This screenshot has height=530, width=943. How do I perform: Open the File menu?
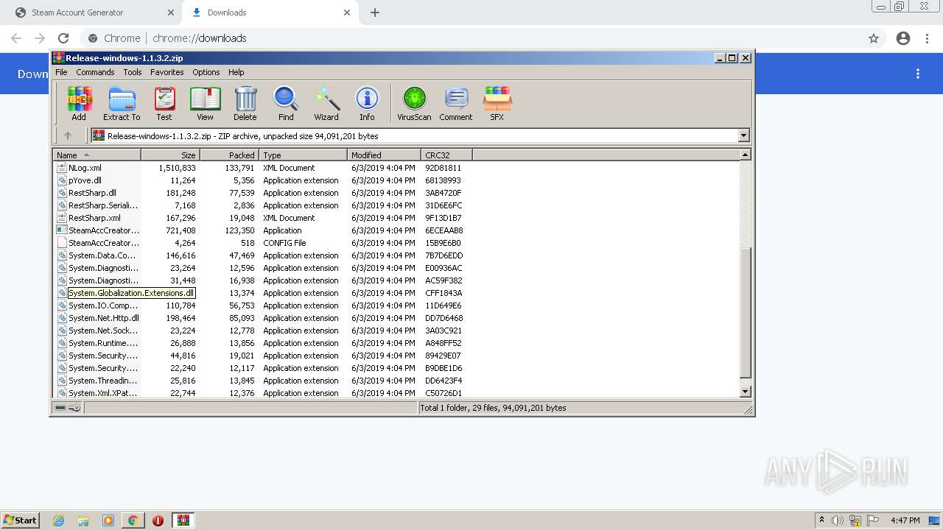tap(61, 72)
